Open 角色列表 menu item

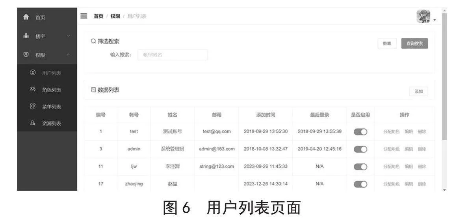point(52,90)
